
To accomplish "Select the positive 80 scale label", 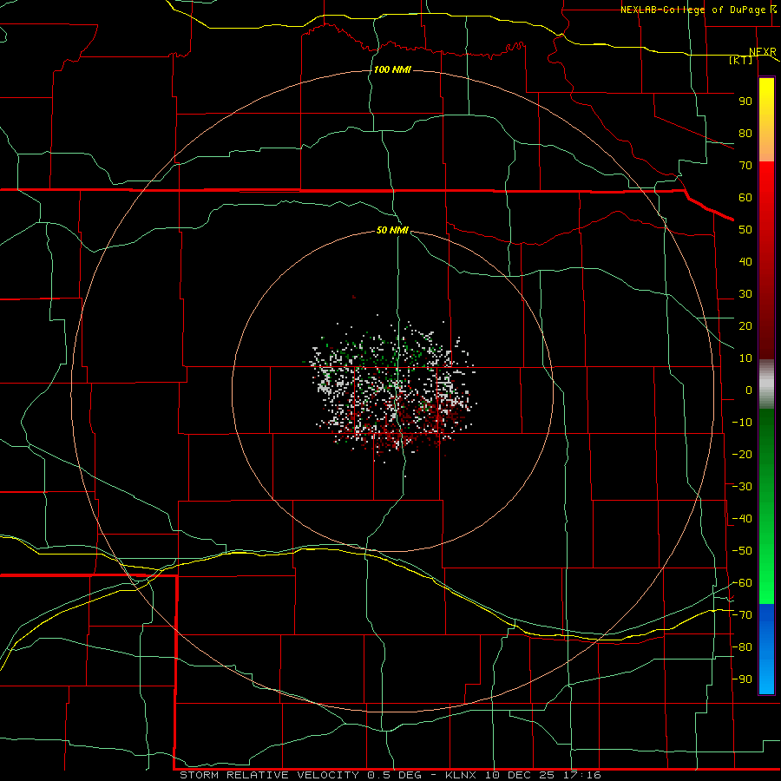I will 745,134.
